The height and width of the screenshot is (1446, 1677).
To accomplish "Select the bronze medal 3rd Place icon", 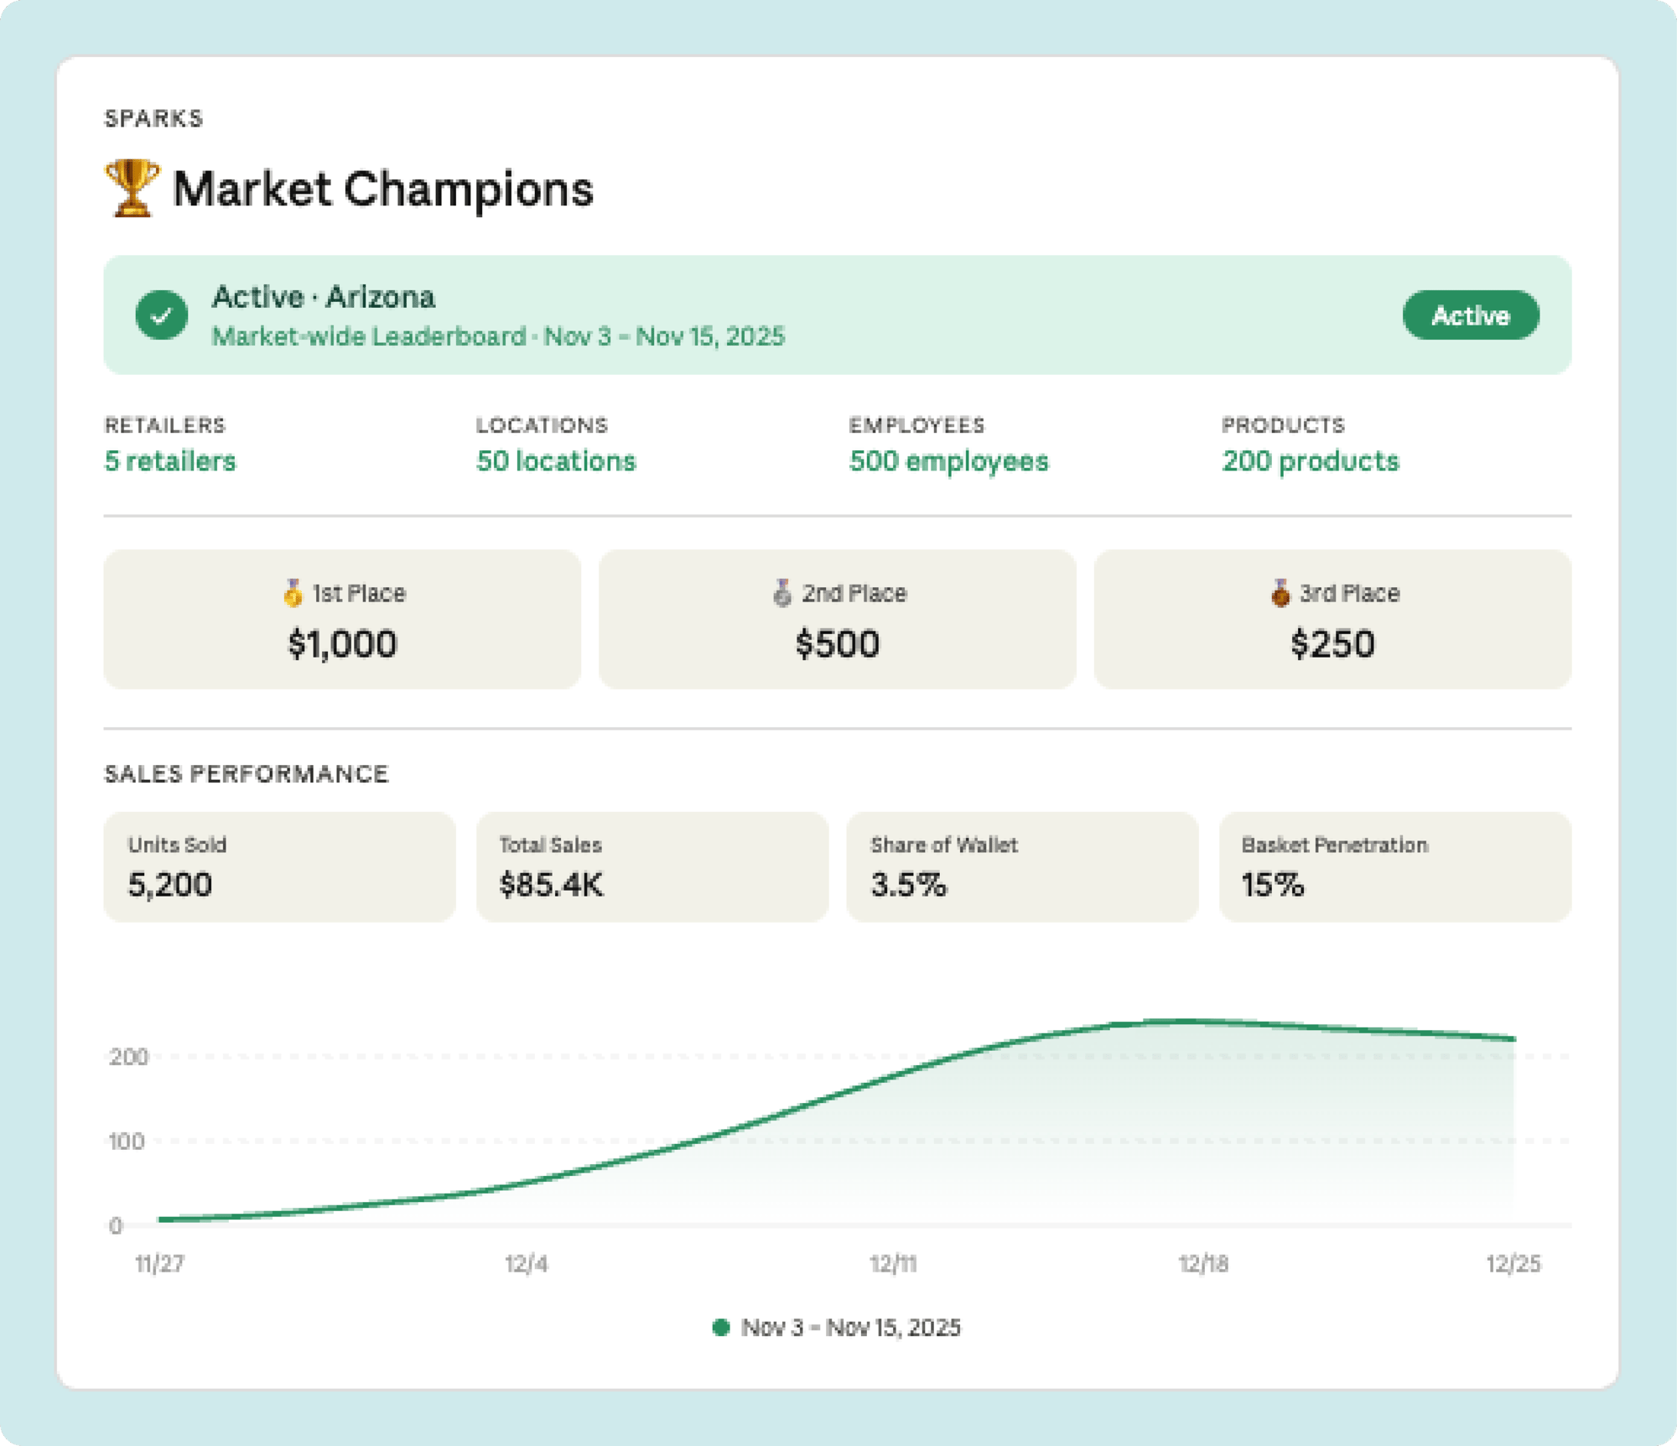I will pos(1283,593).
